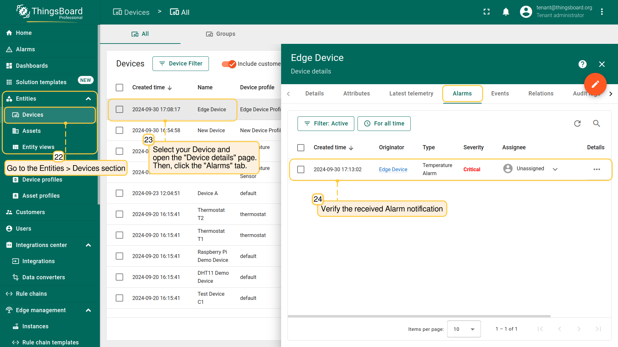Collapse the Entities sidebar section
Viewport: 618px width, 347px height.
click(x=88, y=99)
